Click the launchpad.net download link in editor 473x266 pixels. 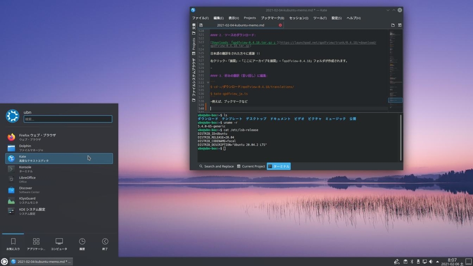click(x=328, y=42)
